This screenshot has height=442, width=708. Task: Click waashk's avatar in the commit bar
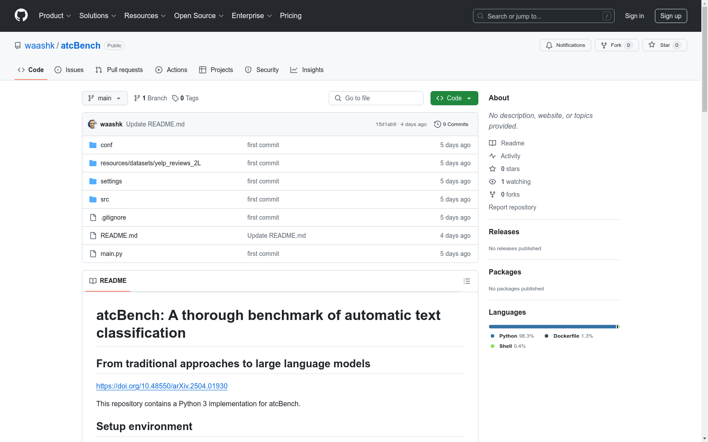coord(92,124)
